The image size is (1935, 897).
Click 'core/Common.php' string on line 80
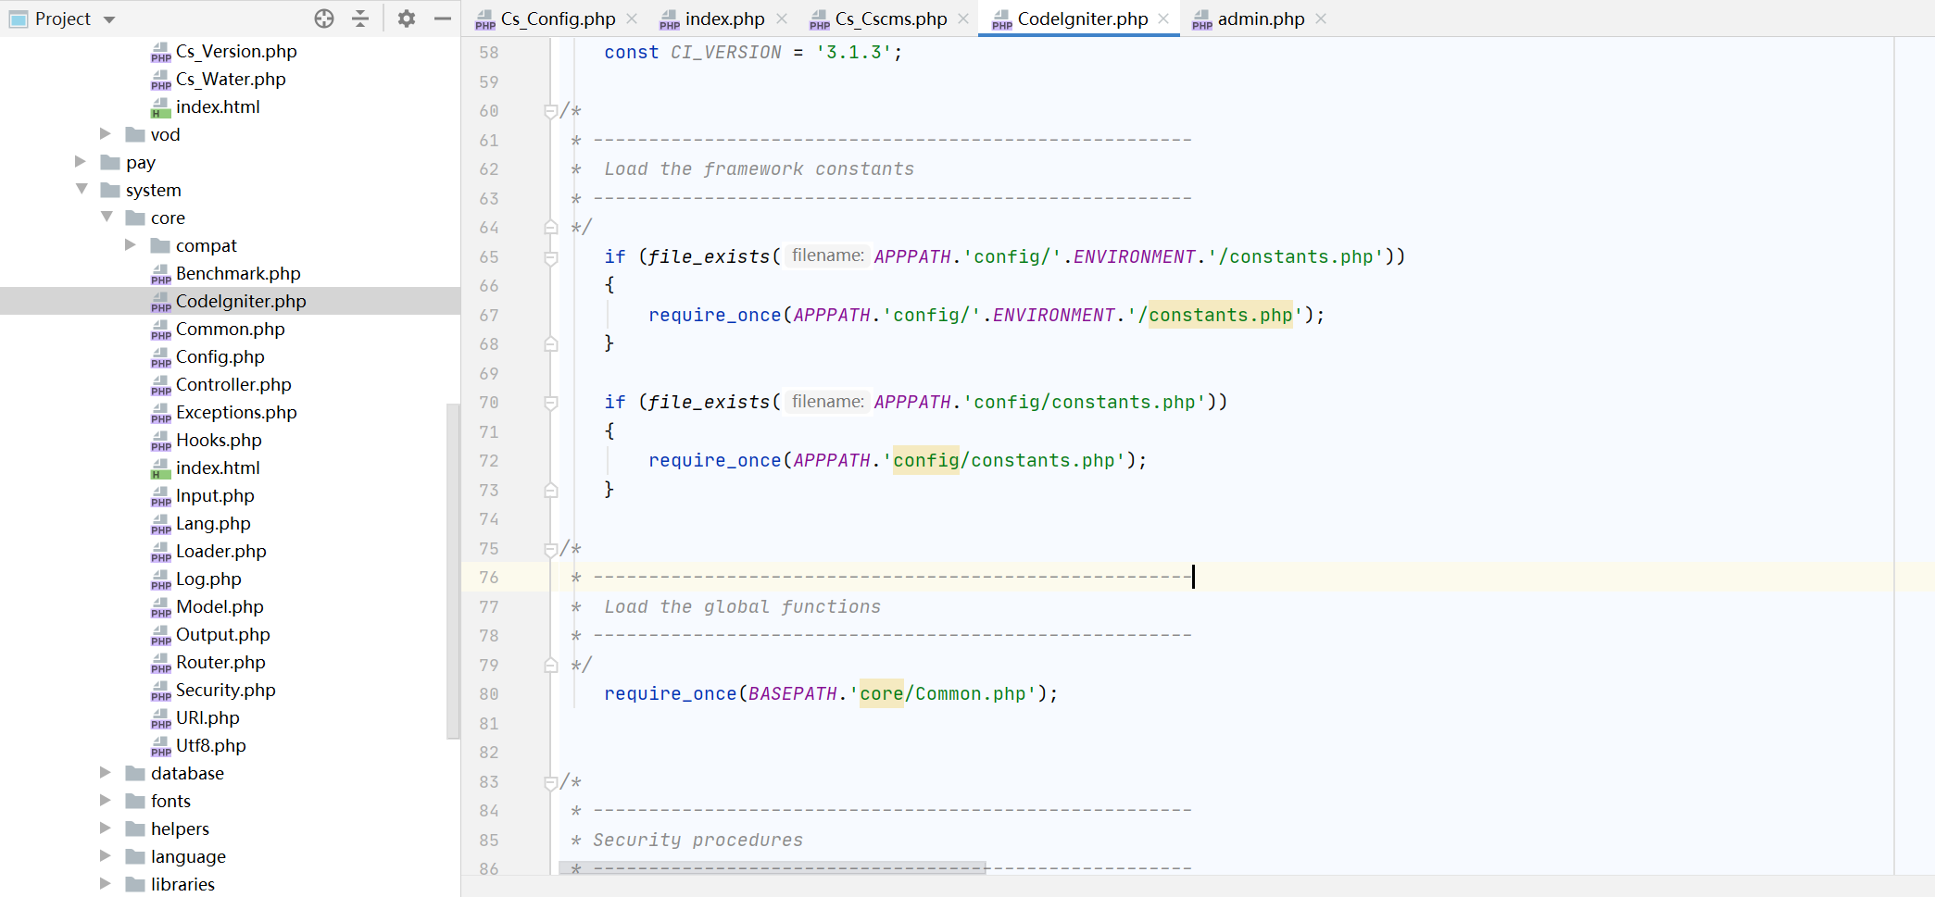click(943, 694)
